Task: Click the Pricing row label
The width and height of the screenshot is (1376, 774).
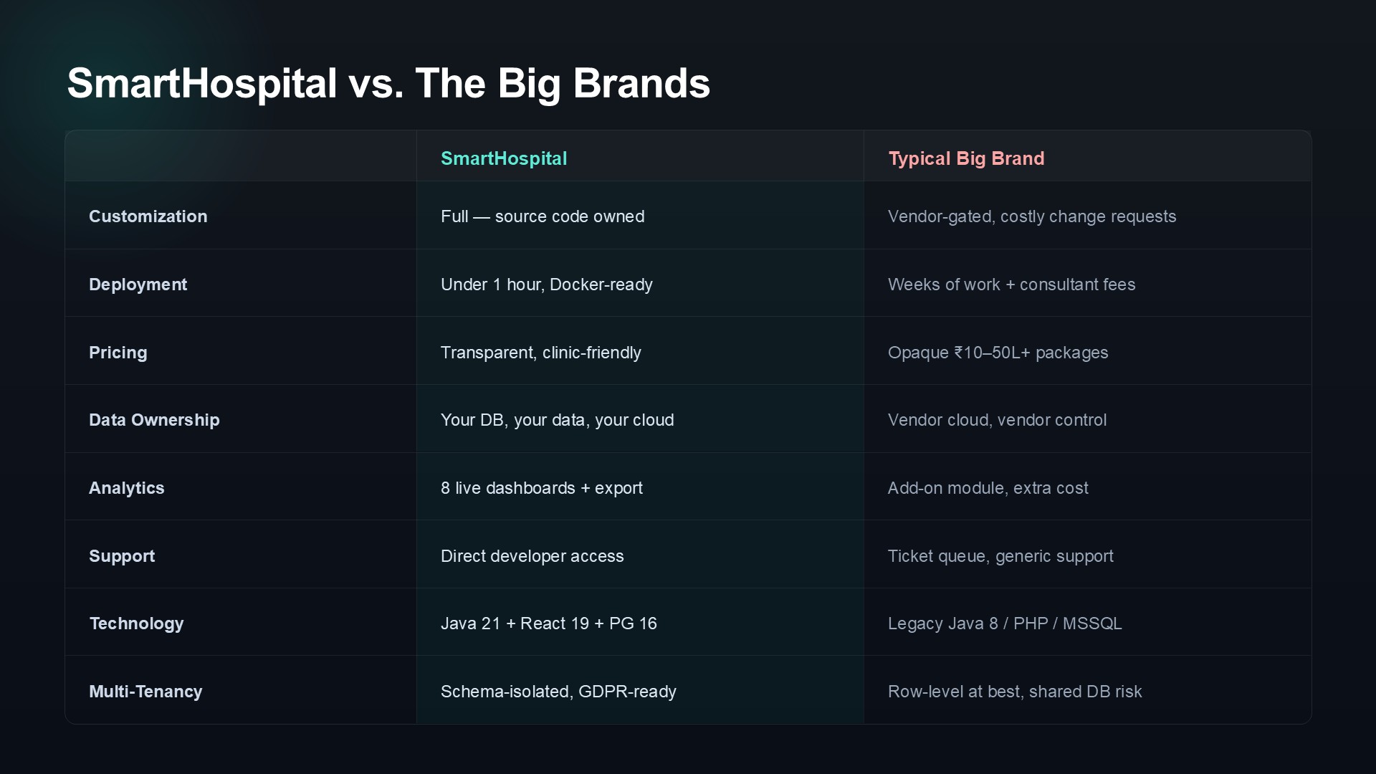Action: point(118,353)
